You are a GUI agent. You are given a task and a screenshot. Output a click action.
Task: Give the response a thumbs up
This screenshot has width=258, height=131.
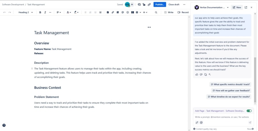click(197, 74)
